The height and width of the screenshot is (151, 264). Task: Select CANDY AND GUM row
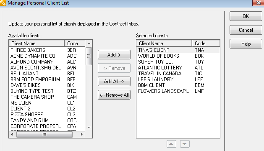click(47, 120)
